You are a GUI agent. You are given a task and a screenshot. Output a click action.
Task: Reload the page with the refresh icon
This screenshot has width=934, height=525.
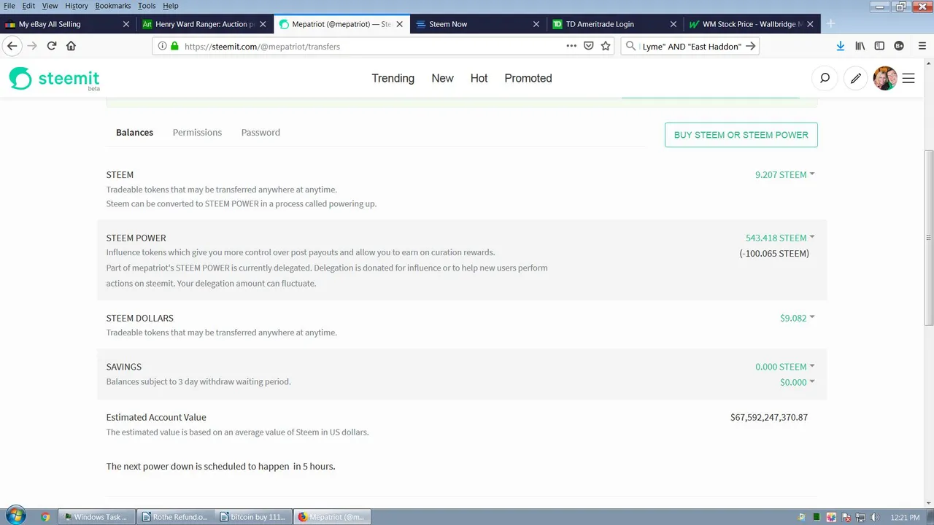tap(52, 46)
